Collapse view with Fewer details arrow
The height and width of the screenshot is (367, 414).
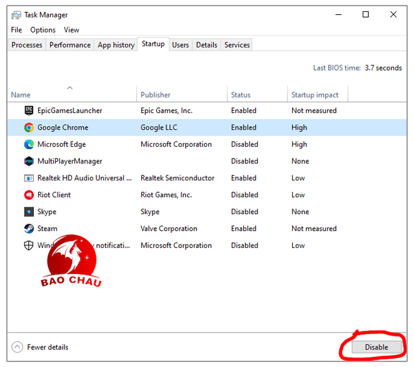(17, 347)
